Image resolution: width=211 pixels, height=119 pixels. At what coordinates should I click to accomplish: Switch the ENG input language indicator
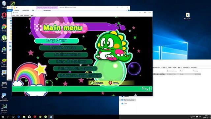point(200,117)
